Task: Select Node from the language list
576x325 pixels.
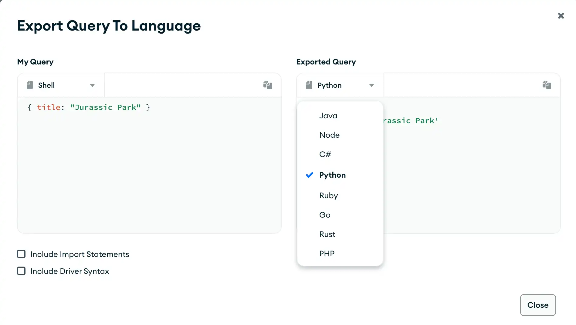Action: [329, 135]
